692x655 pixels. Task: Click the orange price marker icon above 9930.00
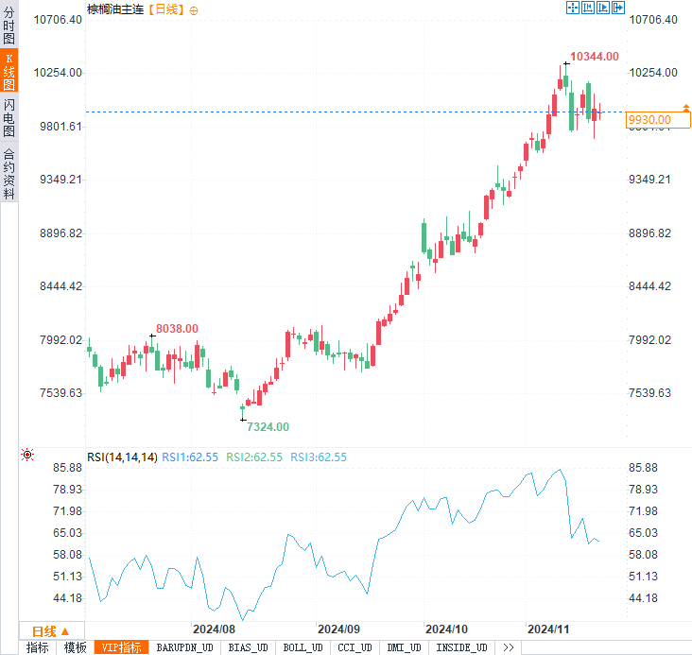coord(686,108)
